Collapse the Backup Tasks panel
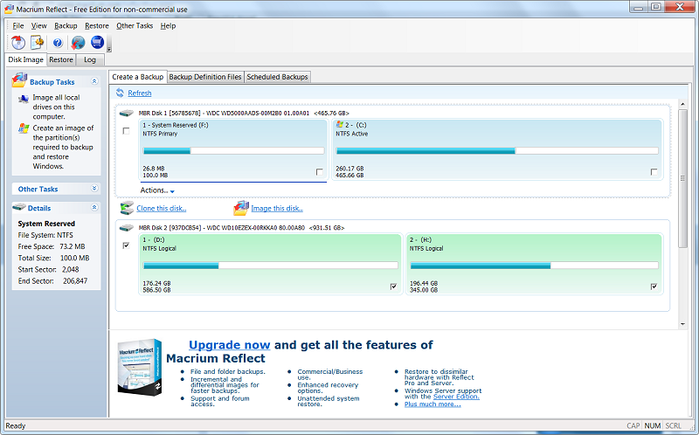The width and height of the screenshot is (699, 435). tap(94, 81)
